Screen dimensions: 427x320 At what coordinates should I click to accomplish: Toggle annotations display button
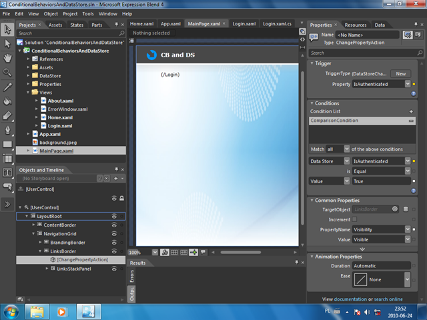pyautogui.click(x=203, y=252)
